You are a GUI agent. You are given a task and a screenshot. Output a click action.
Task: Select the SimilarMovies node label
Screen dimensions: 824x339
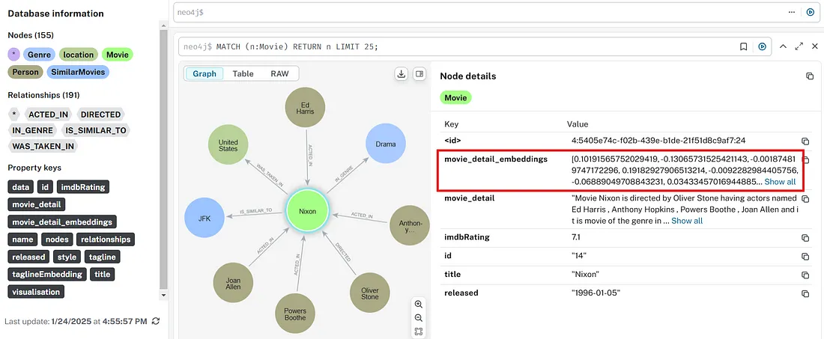pyautogui.click(x=78, y=72)
